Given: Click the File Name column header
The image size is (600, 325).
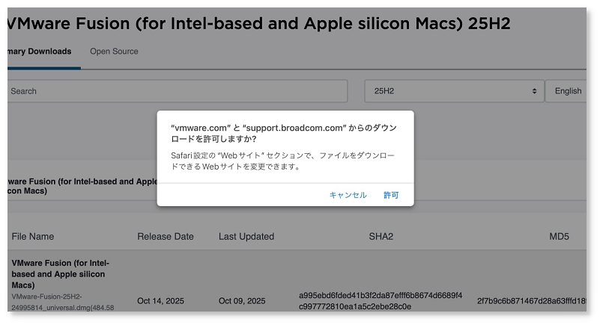Looking at the screenshot, I should pos(33,237).
